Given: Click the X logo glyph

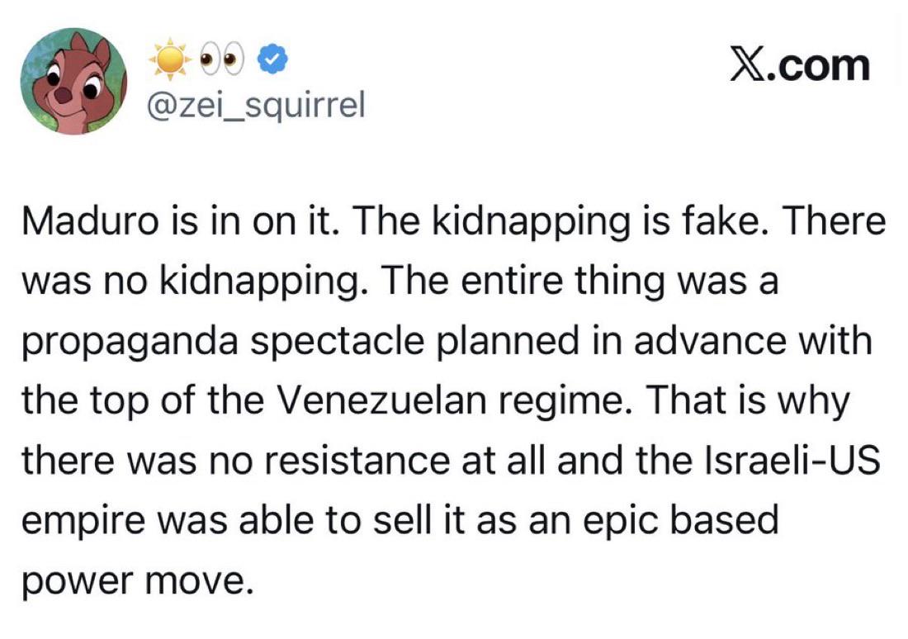Looking at the screenshot, I should [748, 65].
